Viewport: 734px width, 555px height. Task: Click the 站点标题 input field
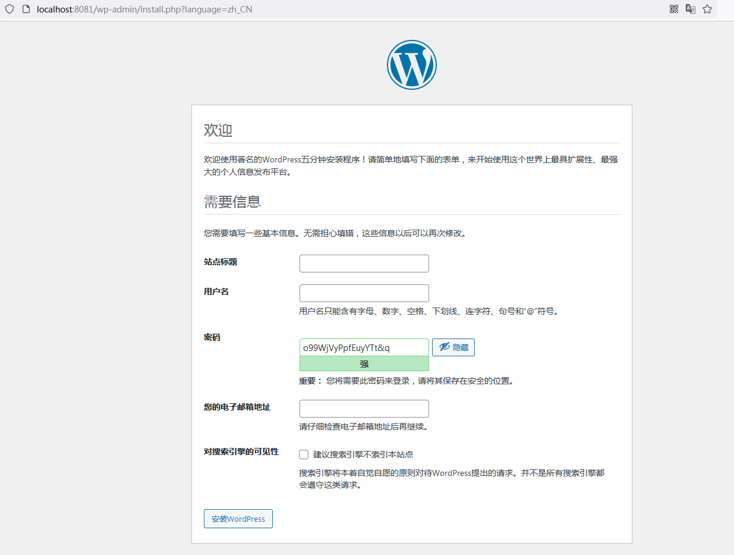(364, 263)
